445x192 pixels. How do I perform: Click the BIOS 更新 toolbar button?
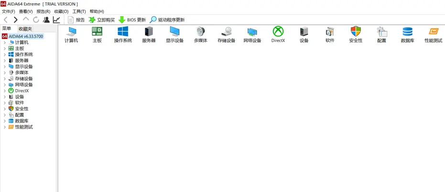(x=132, y=20)
